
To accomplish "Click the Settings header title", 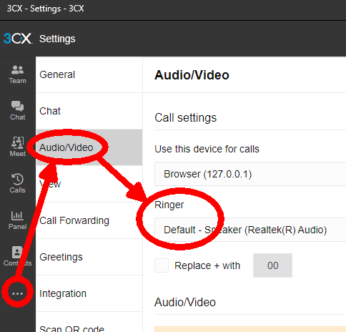I will (x=57, y=39).
